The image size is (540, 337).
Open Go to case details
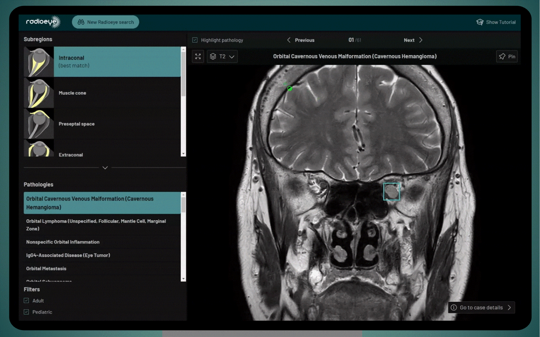482,307
